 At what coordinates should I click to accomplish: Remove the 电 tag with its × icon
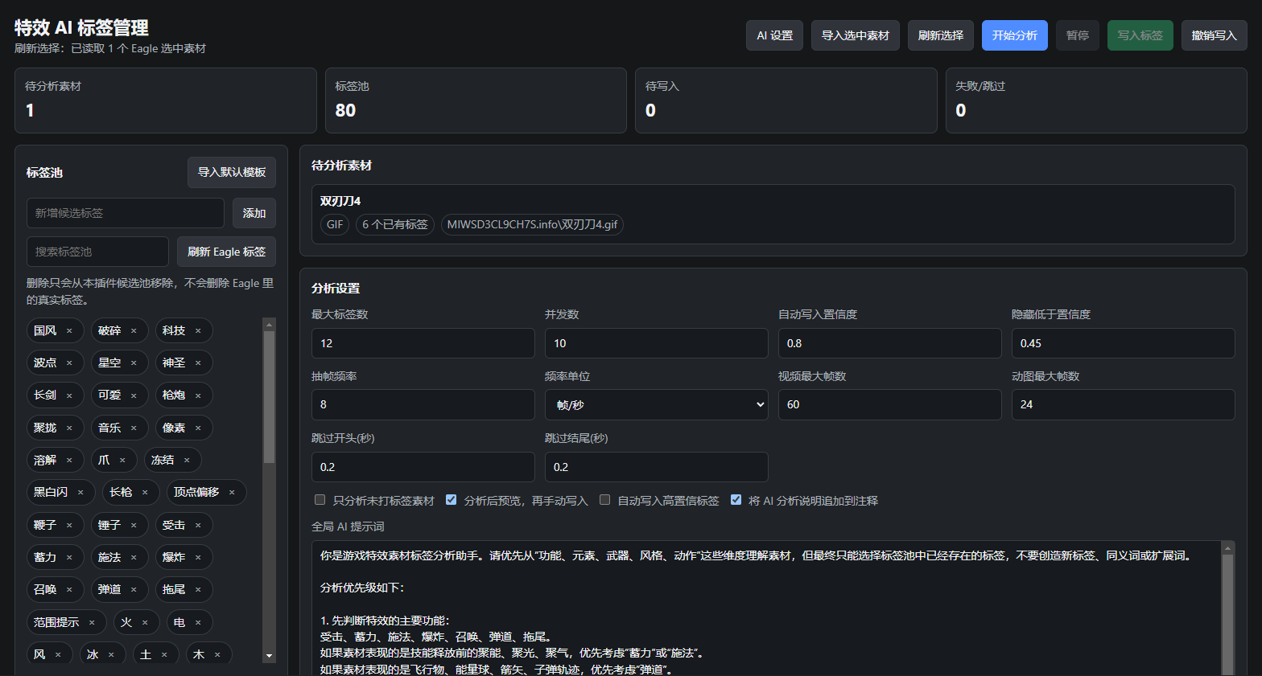[x=198, y=623]
